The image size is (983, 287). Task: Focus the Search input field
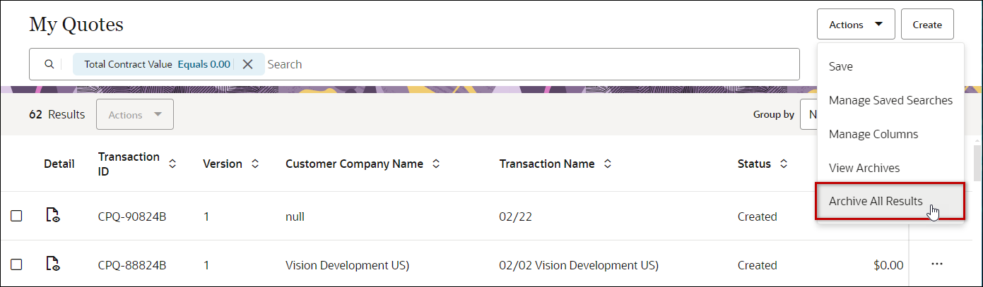pos(530,64)
